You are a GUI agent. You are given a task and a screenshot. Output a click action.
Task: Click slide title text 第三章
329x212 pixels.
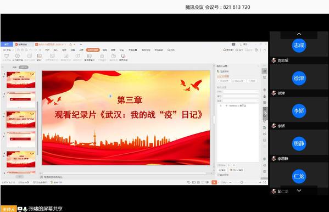click(x=130, y=100)
